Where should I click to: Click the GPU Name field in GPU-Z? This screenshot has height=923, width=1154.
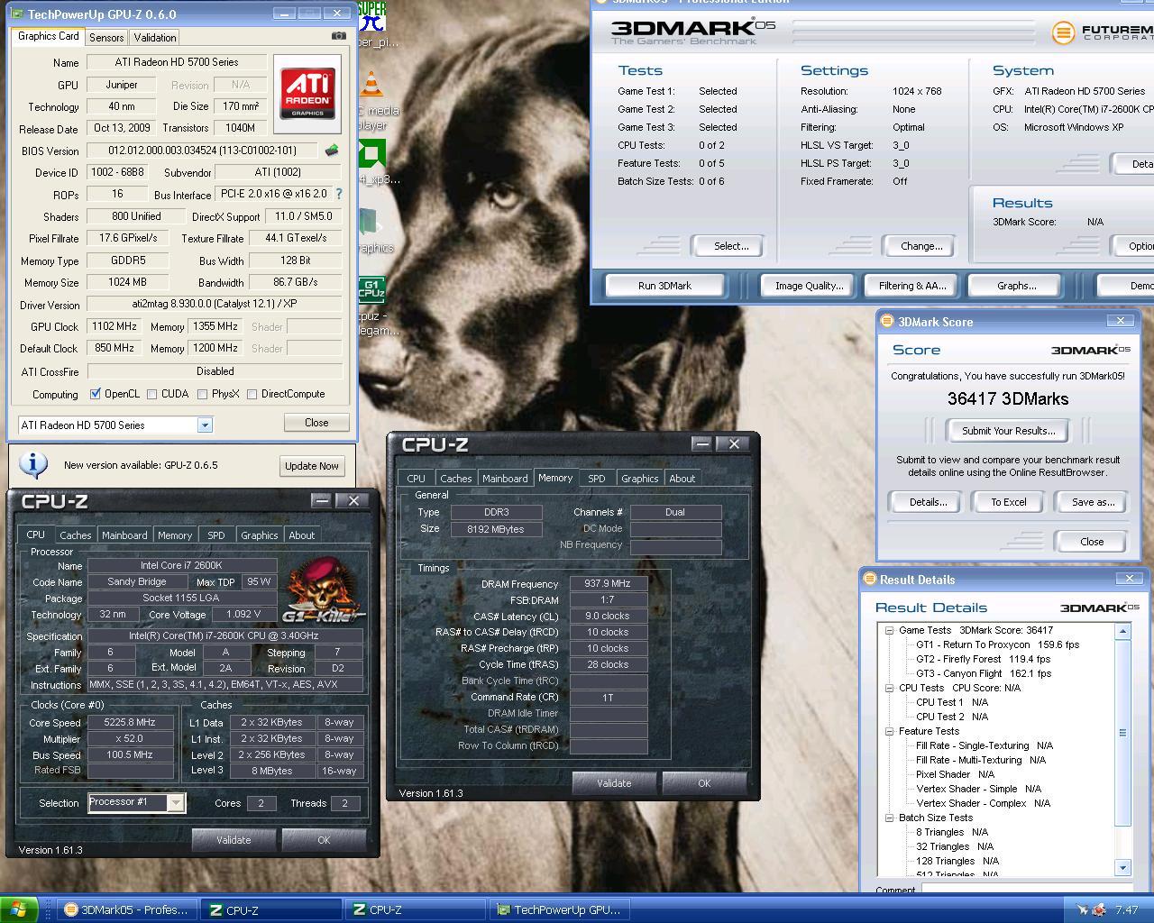coord(177,62)
